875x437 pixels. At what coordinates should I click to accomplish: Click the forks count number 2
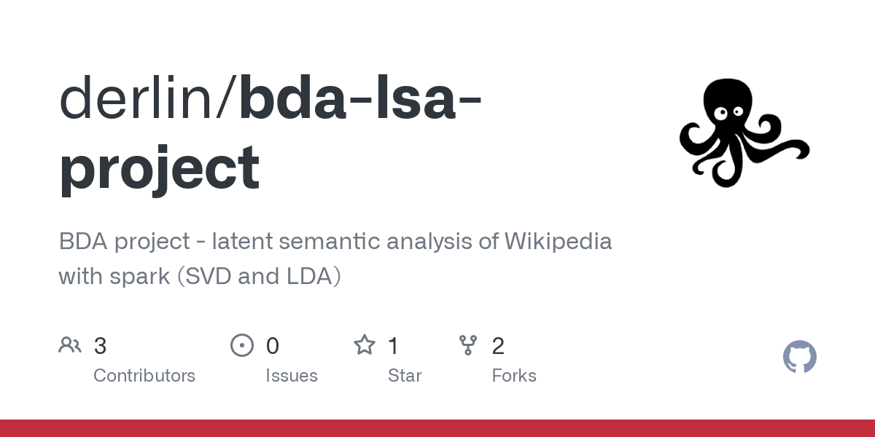tap(498, 346)
